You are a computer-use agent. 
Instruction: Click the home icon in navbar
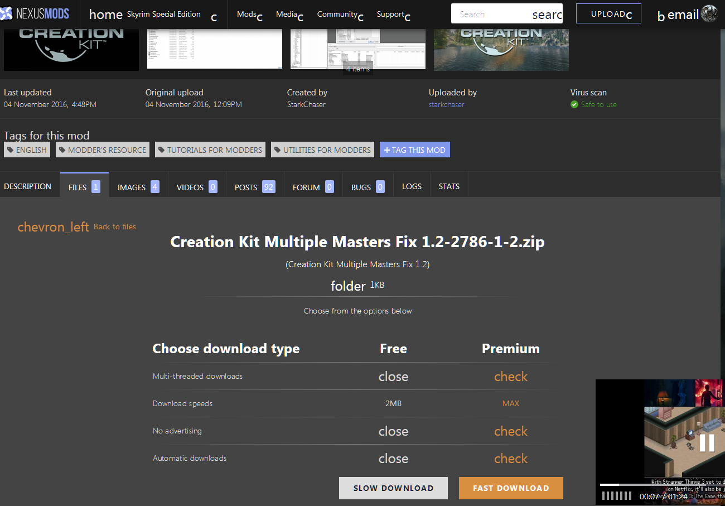pyautogui.click(x=105, y=15)
